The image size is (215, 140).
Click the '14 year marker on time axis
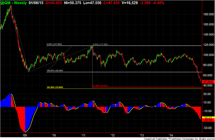tap(171, 136)
